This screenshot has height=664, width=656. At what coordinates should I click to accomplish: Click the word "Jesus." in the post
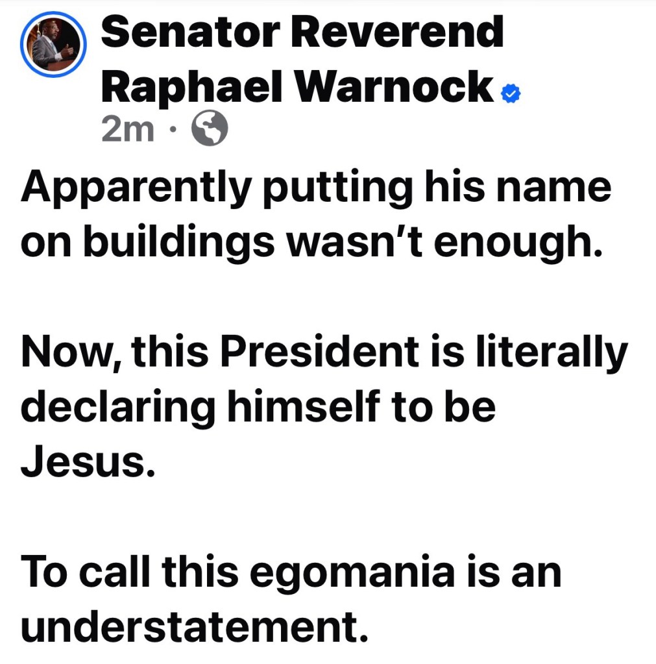click(88, 461)
